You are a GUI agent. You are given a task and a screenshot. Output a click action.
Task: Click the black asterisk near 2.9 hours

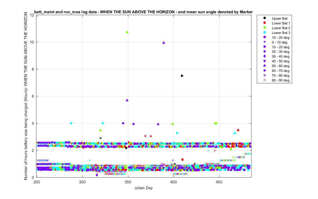pyautogui.click(x=100, y=138)
